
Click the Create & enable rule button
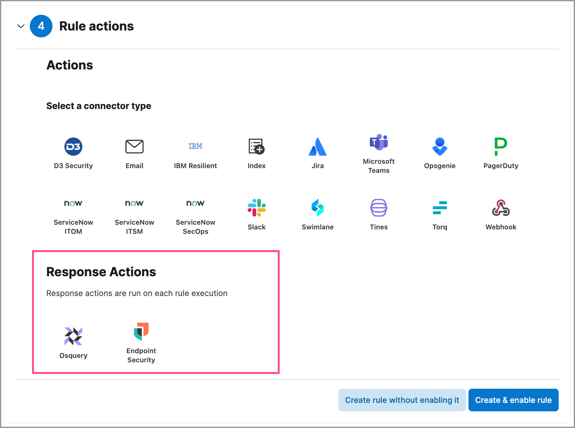513,400
